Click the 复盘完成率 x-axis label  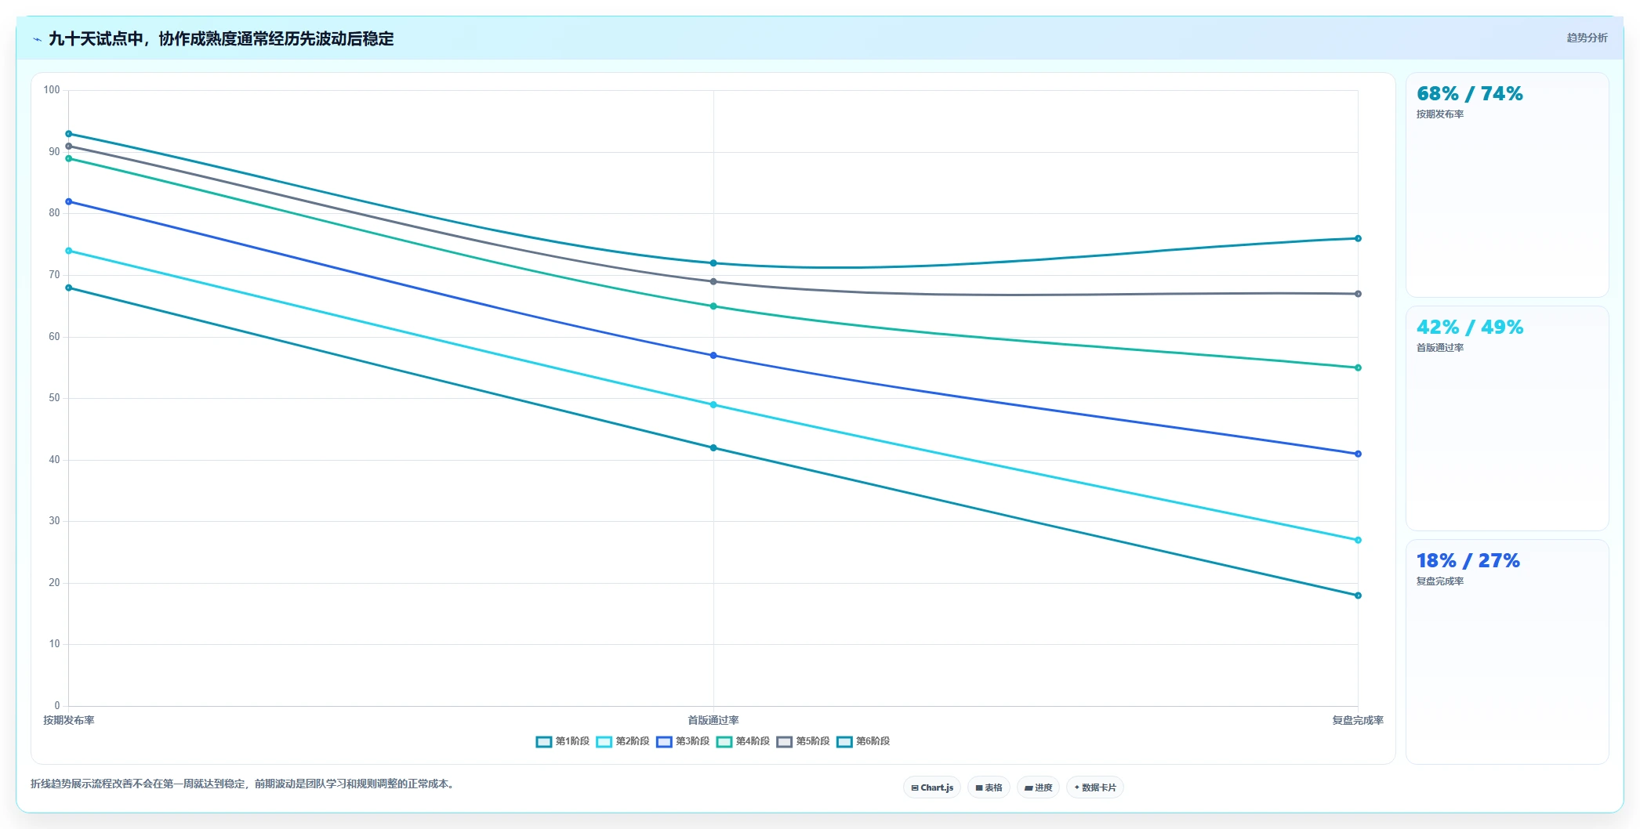point(1358,720)
